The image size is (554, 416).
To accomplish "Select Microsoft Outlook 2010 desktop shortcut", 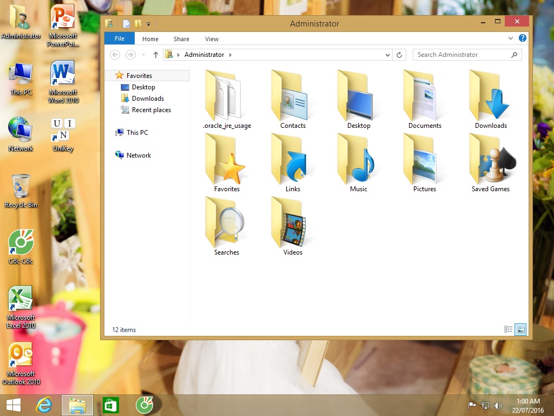I will coord(21,363).
